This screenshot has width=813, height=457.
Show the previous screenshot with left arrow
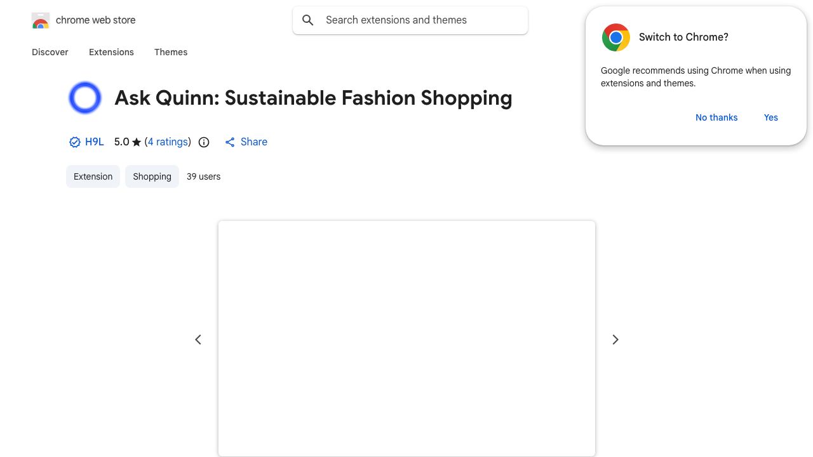pos(198,340)
